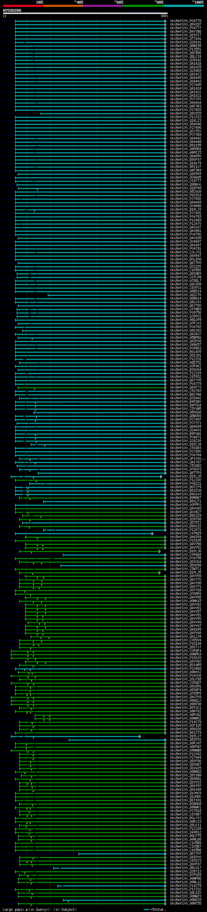Screen dimensions: 207x912
Task: Select label UniRef100_C4TNZ9
Action: point(186,533)
